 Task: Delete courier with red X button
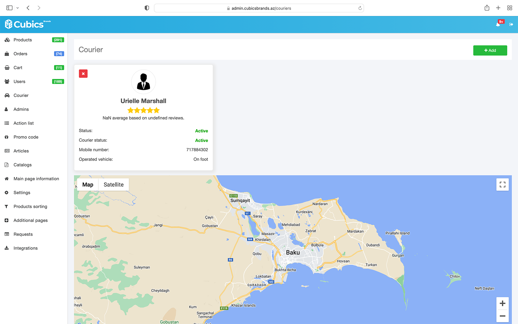click(83, 74)
